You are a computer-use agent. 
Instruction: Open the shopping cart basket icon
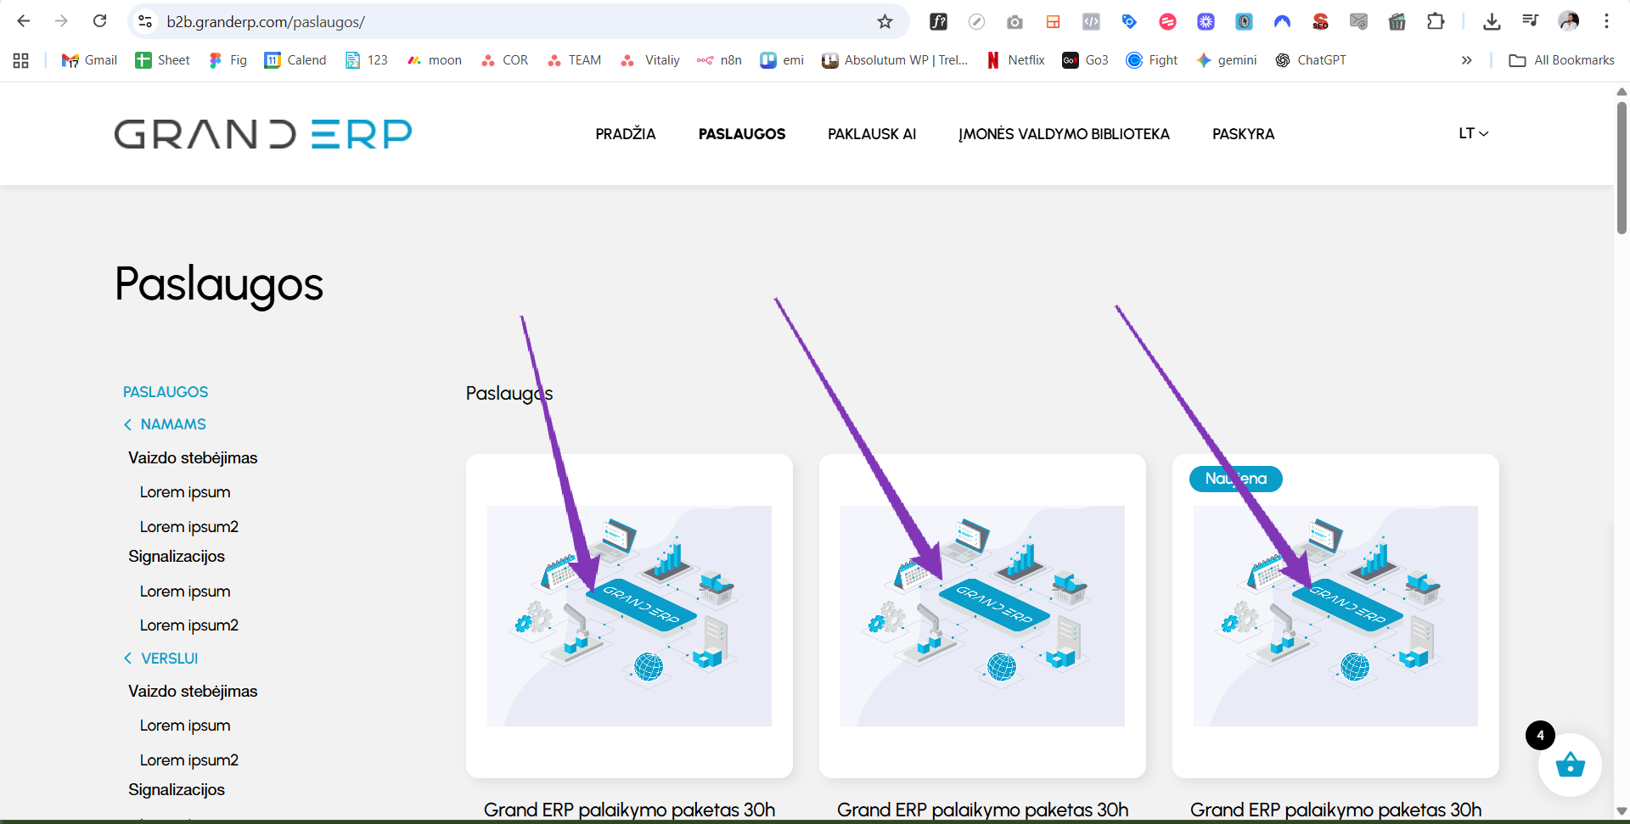coord(1570,765)
